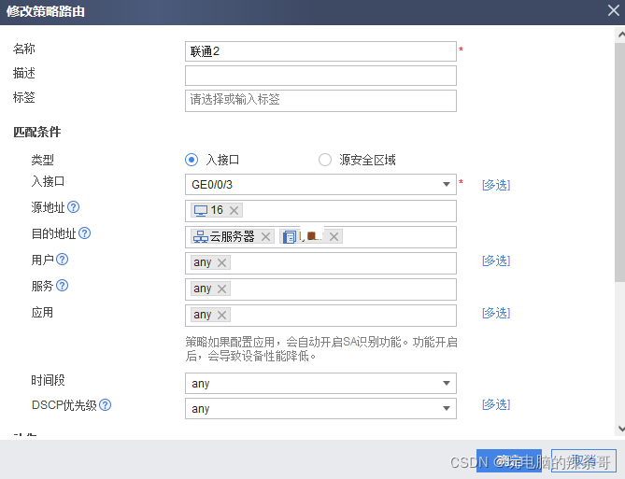Click the address book icon in destination tag
The image size is (625, 479).
coord(290,237)
